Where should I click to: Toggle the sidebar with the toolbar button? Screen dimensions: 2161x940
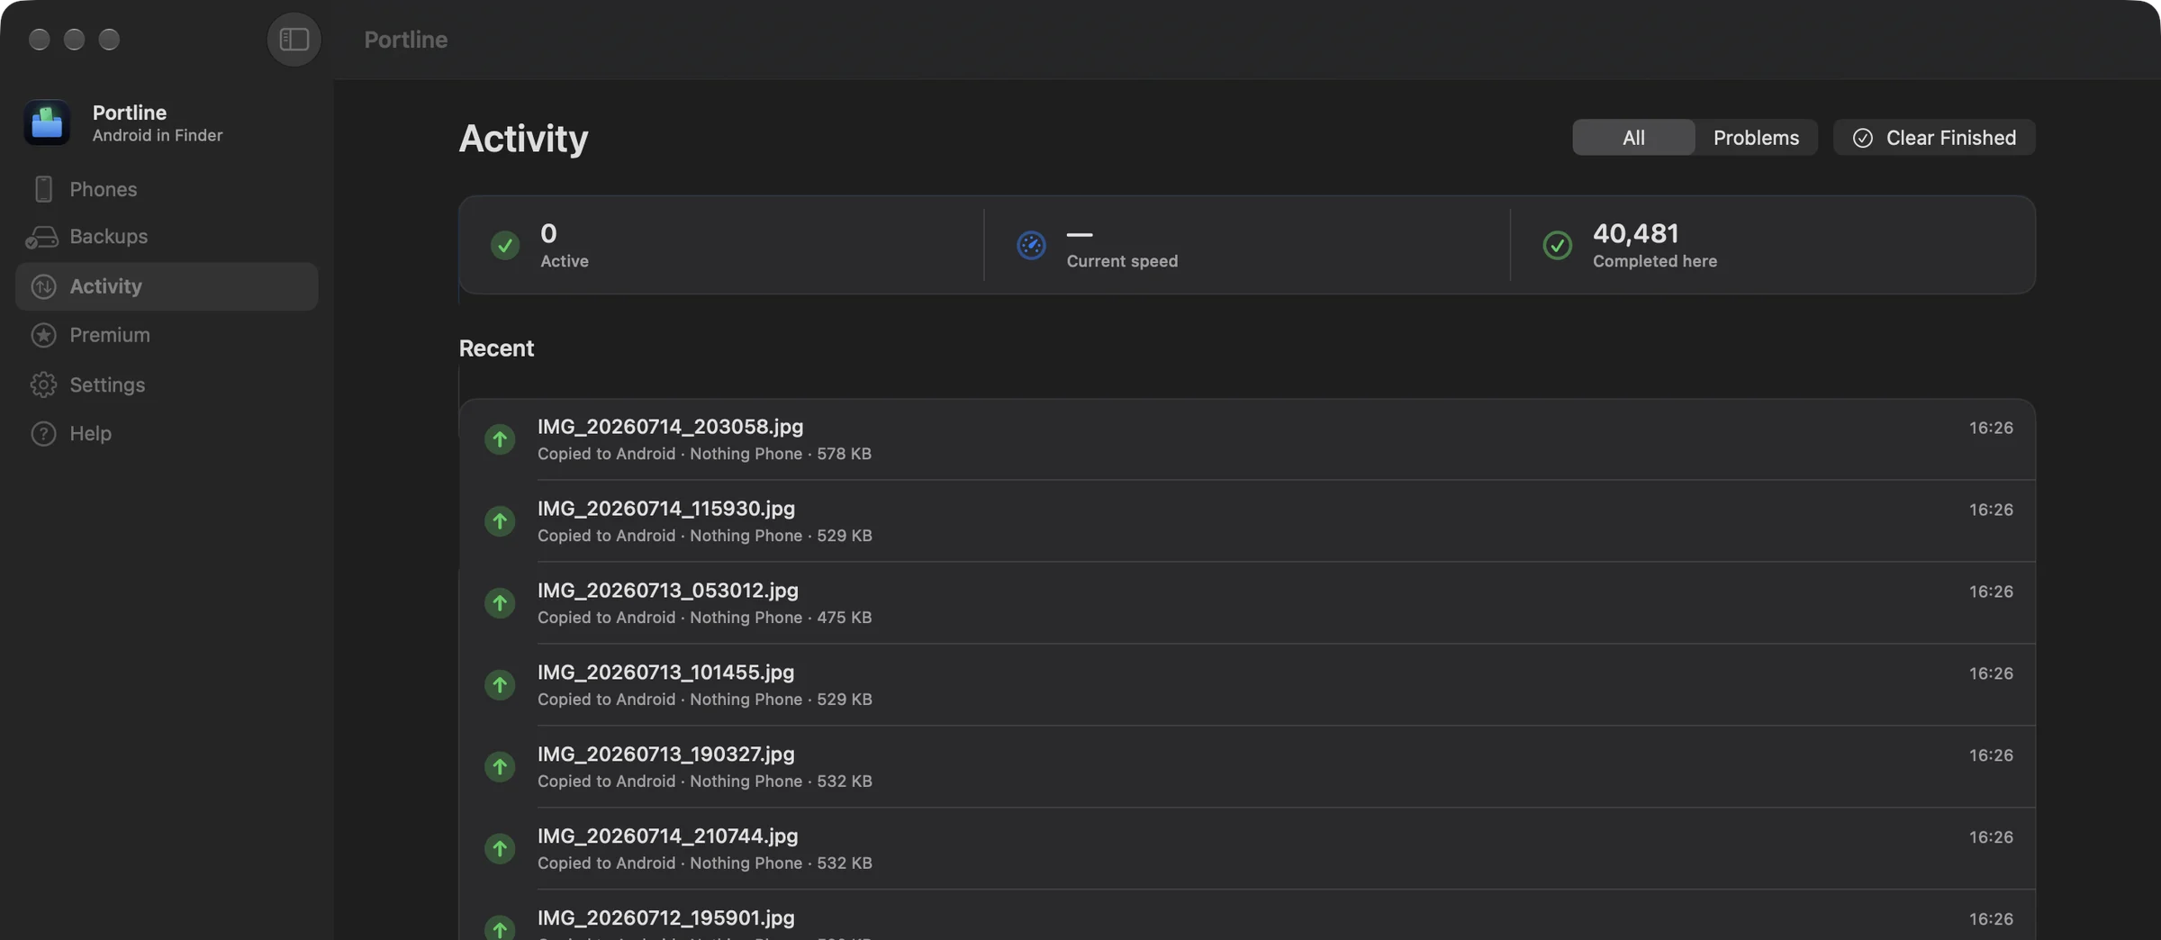tap(294, 39)
